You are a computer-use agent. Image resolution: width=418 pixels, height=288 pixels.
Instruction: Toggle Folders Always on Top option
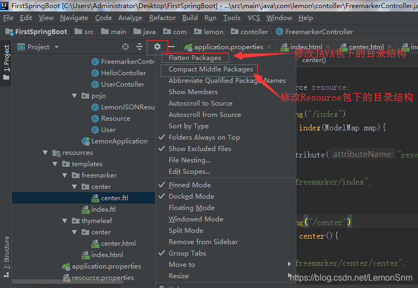204,138
